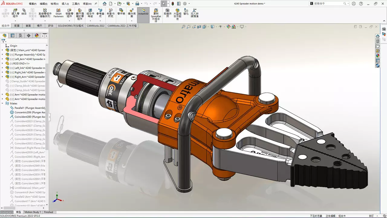Viewport: 387px width, 218px height.
Task: Open the Motion Study 1 tab
Action: [32, 212]
